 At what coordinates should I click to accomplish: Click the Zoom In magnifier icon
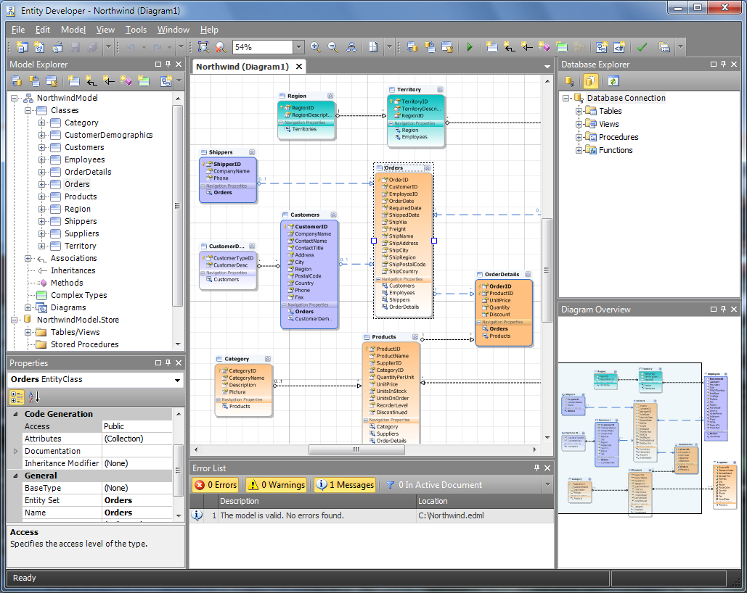click(x=315, y=47)
